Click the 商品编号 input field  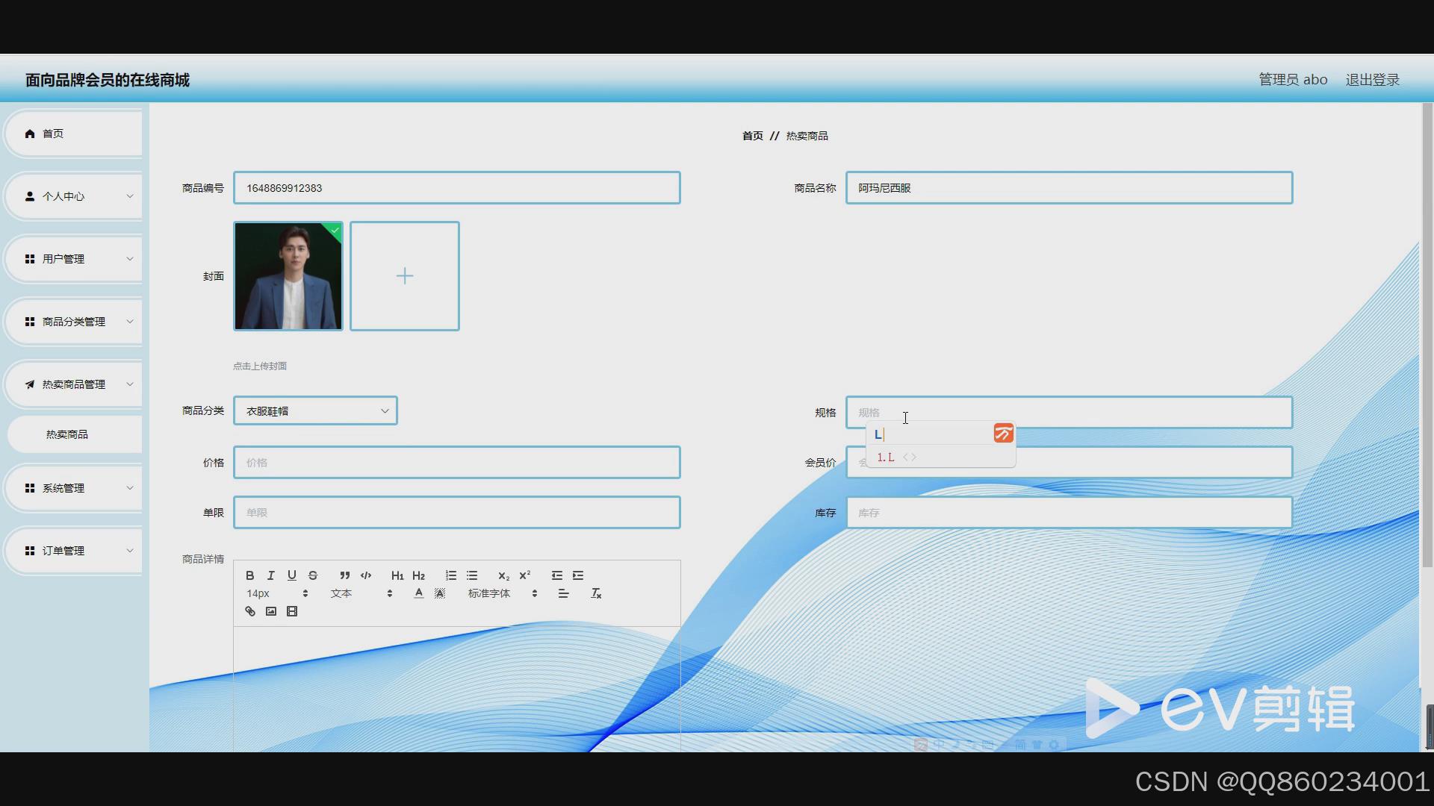click(457, 188)
